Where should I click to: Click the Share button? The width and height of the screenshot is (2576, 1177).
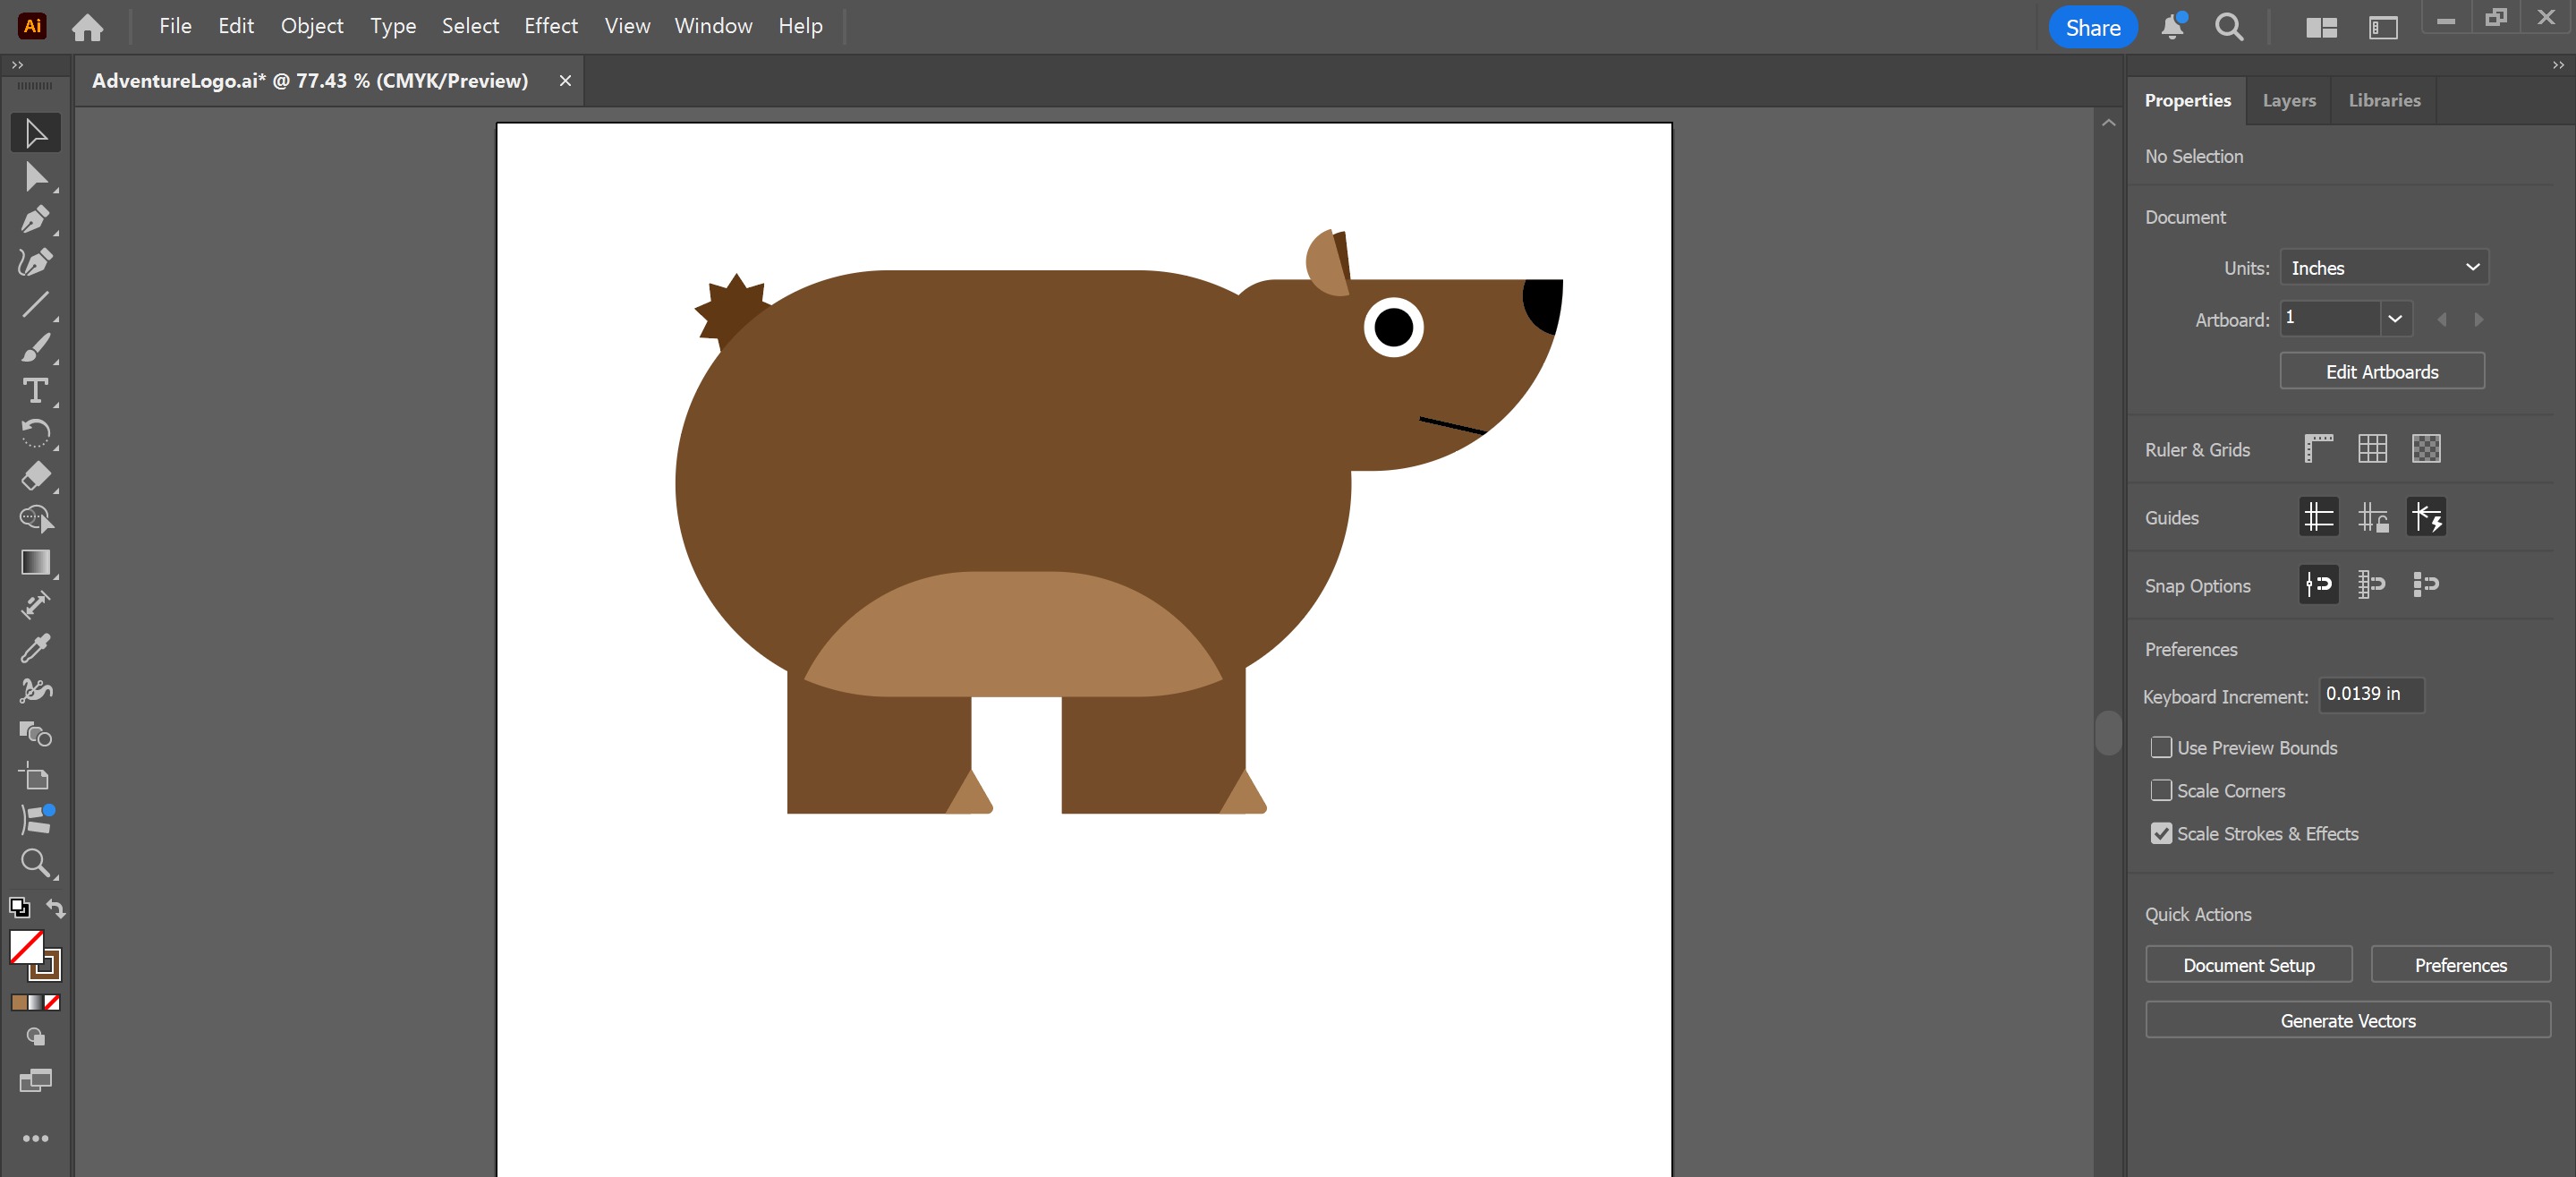2092,27
